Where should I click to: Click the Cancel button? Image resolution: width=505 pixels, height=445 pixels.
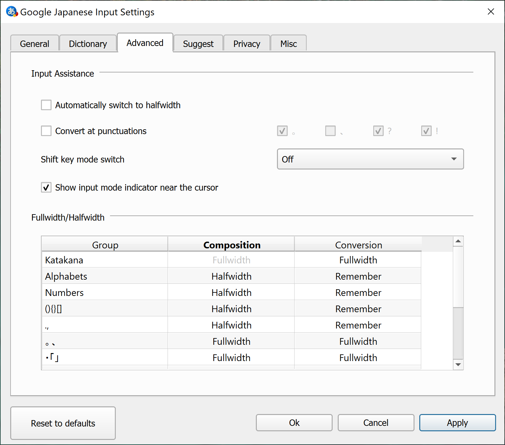376,423
